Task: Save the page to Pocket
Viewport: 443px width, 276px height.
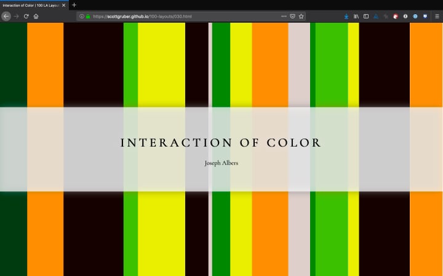Action: click(x=292, y=17)
